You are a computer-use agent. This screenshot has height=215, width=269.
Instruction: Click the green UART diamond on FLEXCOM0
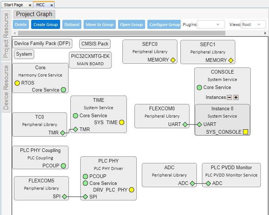[x=185, y=125]
